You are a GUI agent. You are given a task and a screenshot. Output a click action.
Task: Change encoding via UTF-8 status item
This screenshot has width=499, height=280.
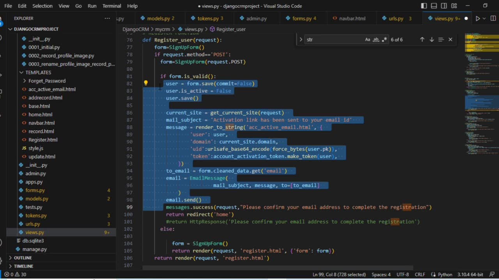tap(403, 274)
